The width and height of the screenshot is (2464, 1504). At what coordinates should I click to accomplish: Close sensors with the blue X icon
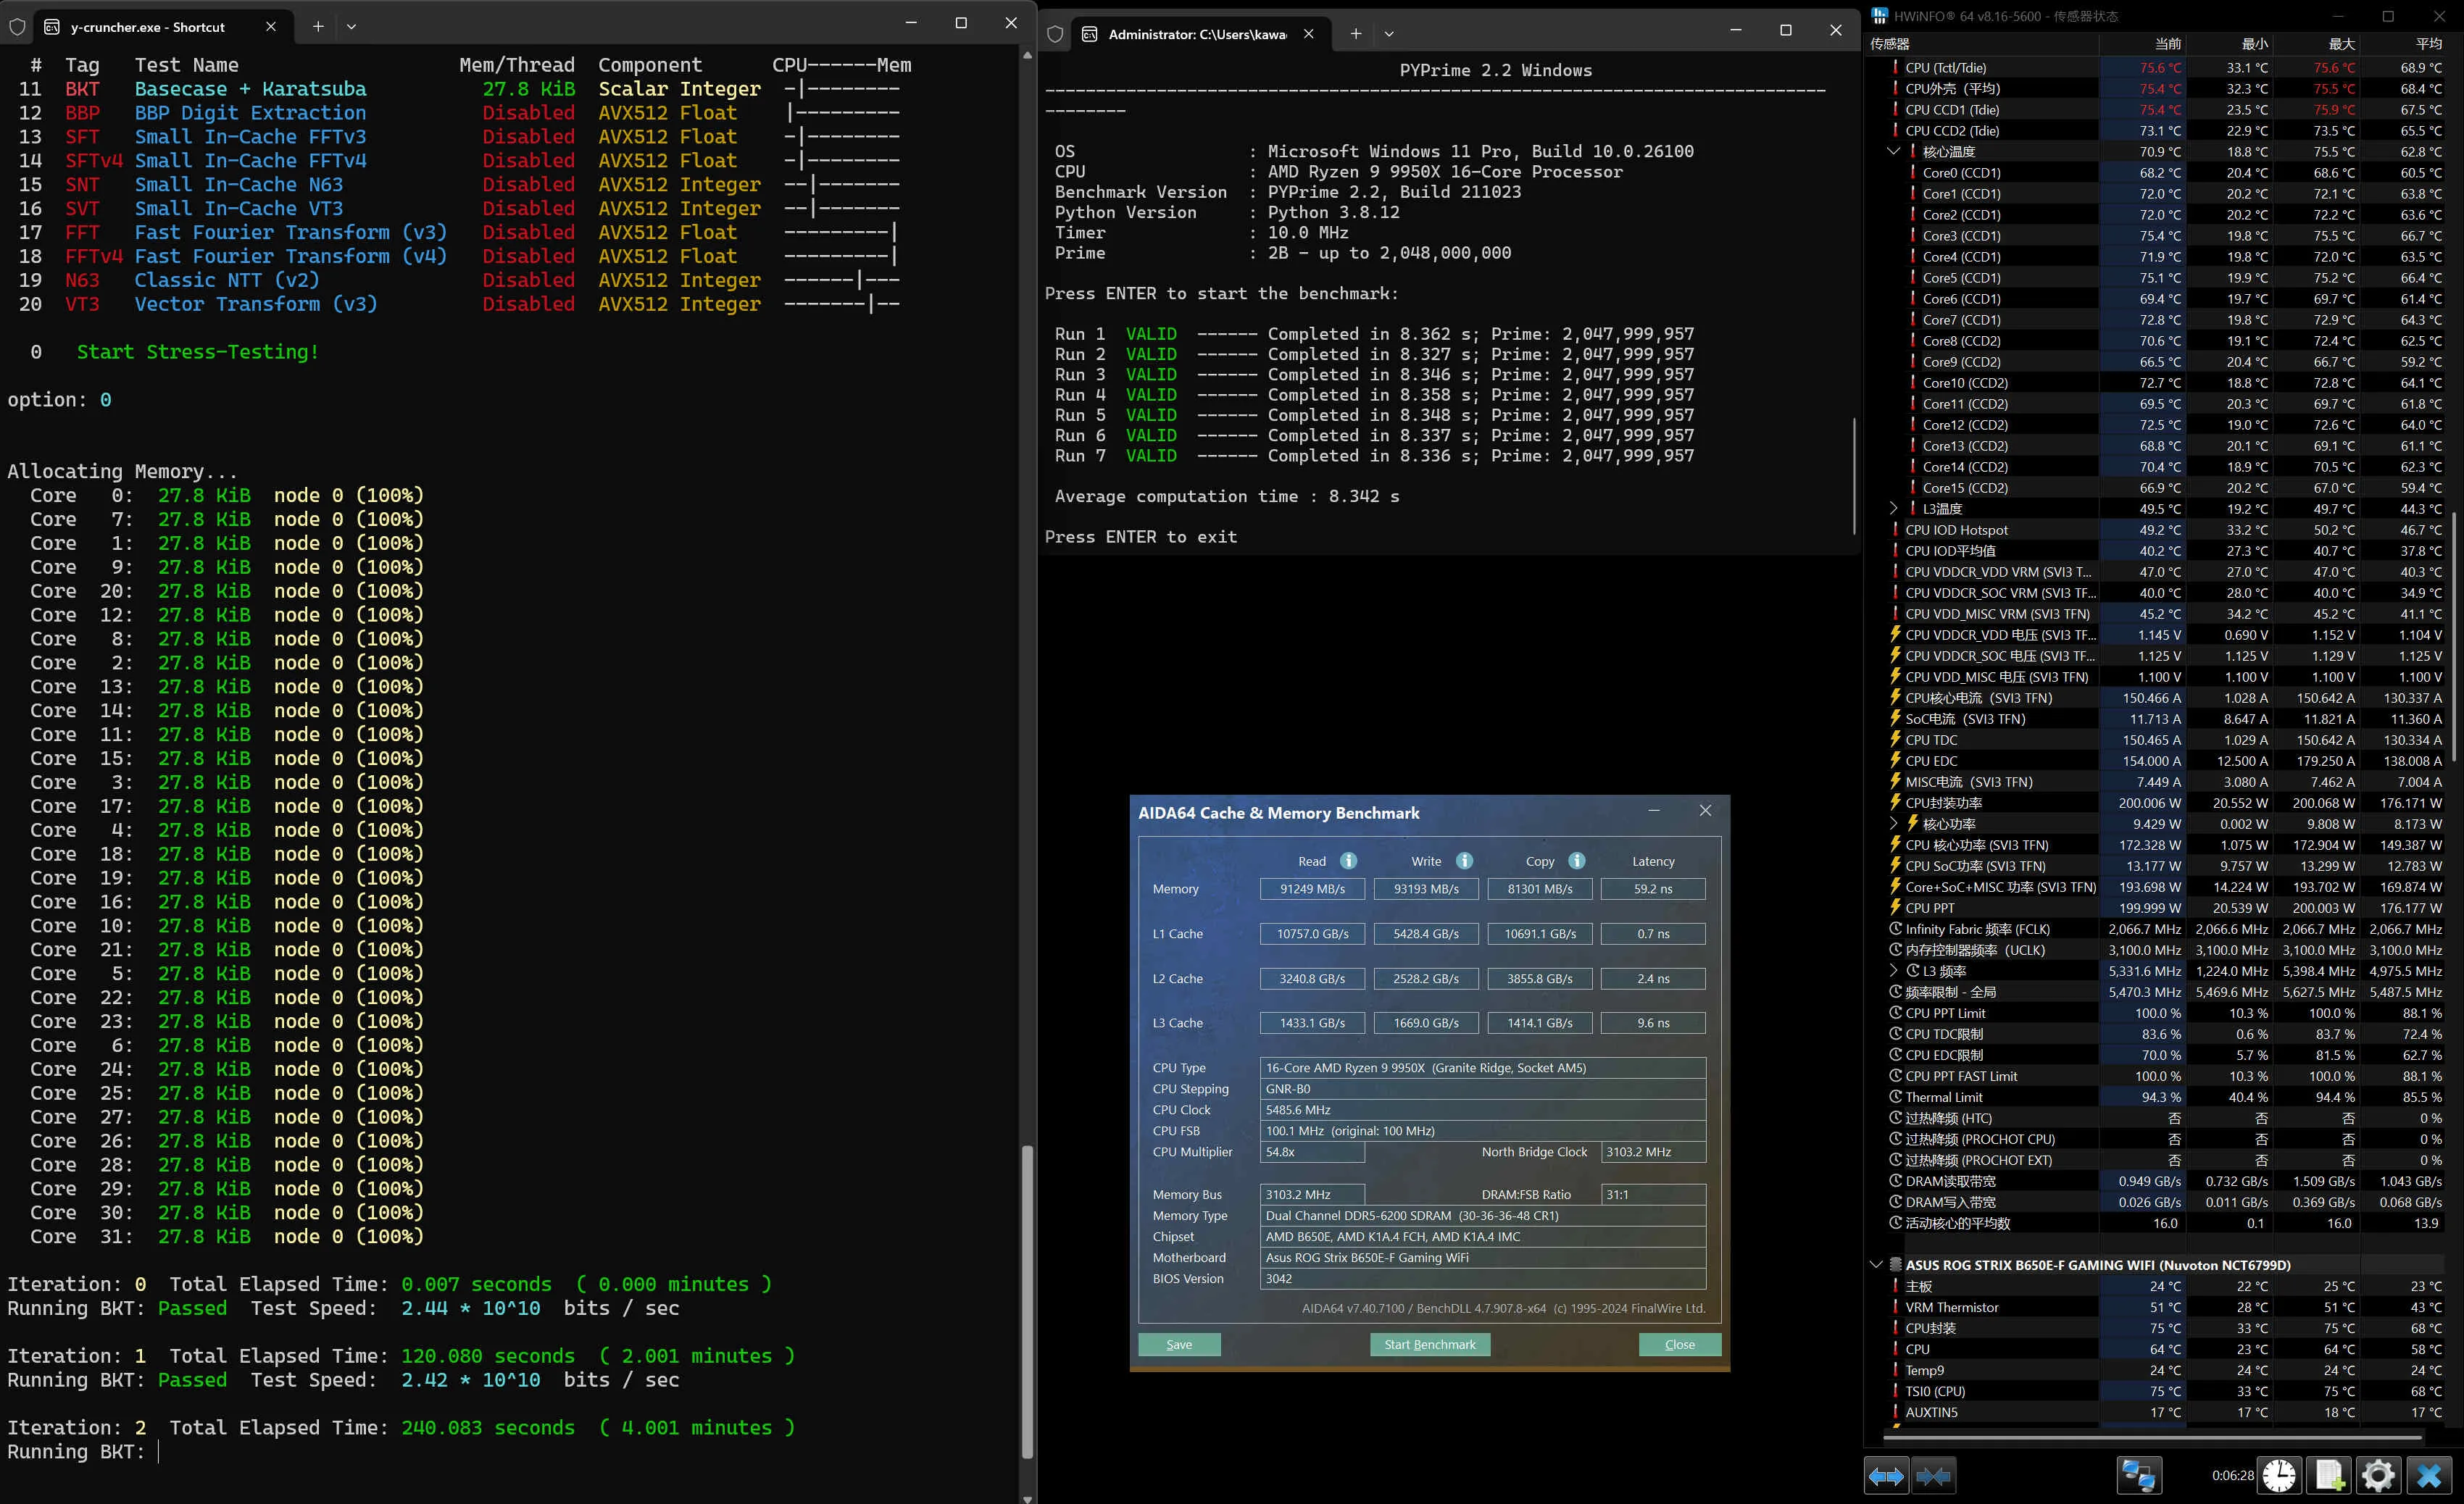pos(2429,1476)
